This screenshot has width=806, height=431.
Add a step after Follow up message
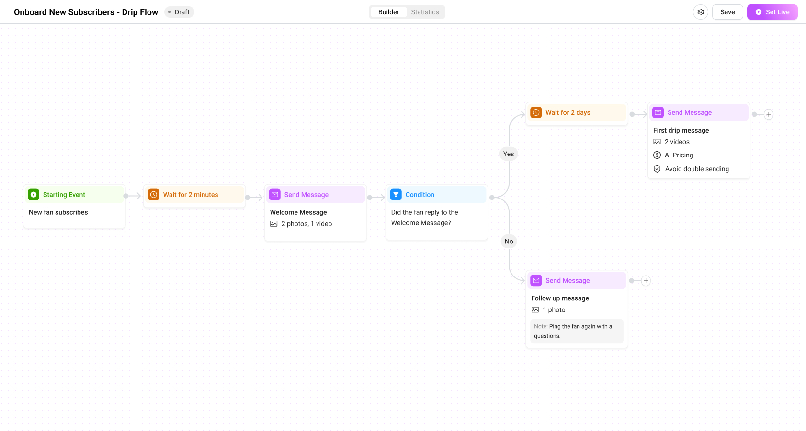pos(646,281)
